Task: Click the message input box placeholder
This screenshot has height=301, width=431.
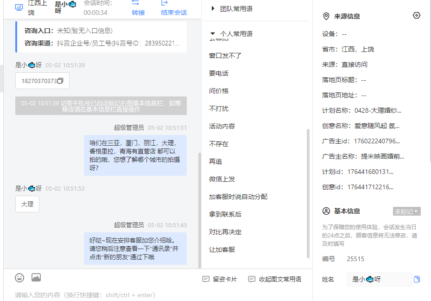Action: (85, 295)
